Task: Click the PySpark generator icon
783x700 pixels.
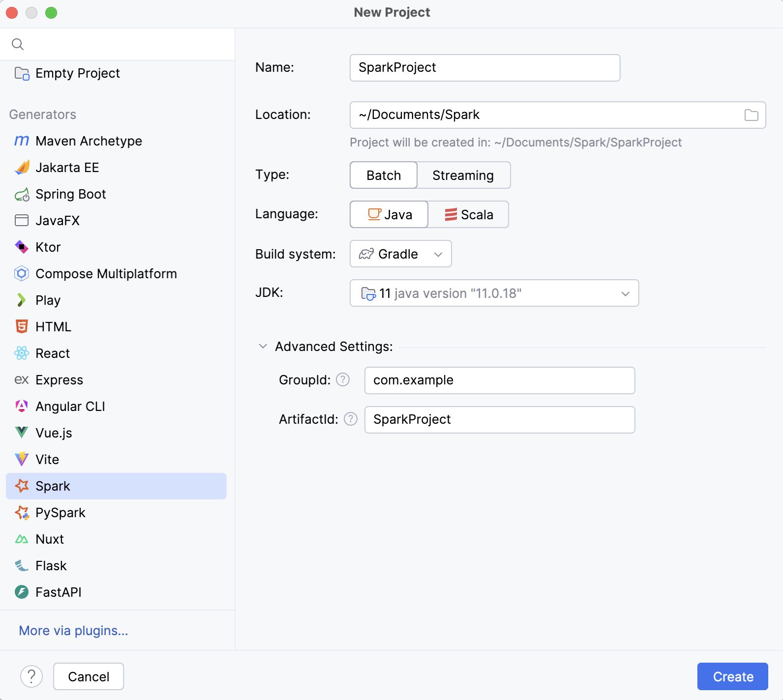Action: point(22,513)
